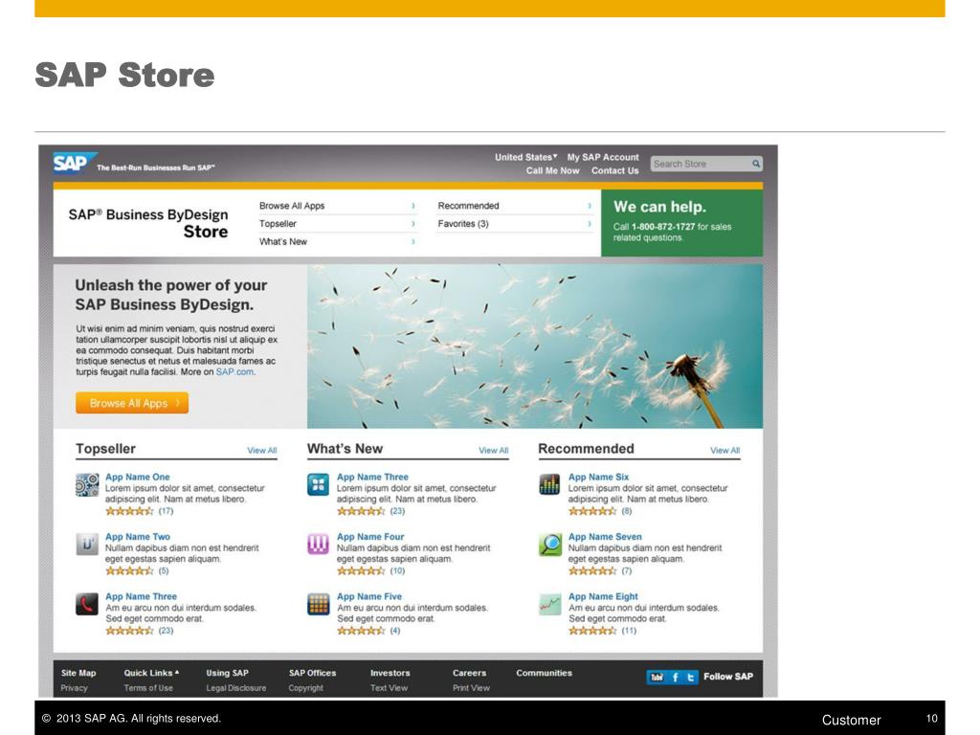The height and width of the screenshot is (735, 980).
Task: Click View All under Topseller
Action: (x=262, y=450)
